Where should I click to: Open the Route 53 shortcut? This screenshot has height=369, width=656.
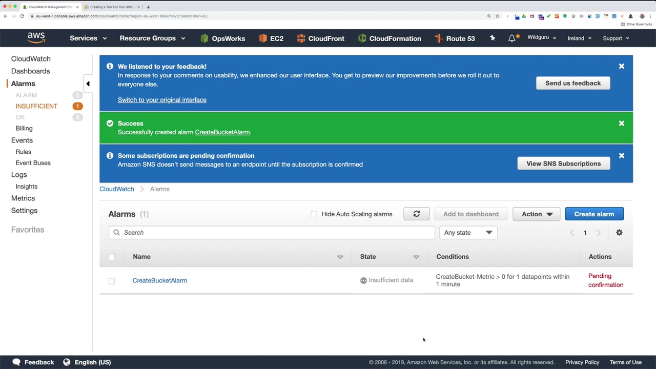point(455,38)
